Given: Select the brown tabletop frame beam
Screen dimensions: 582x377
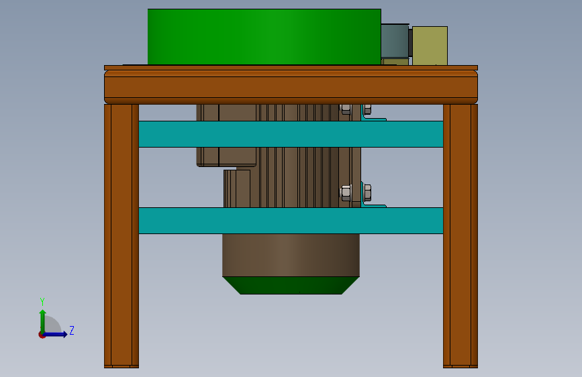Looking at the screenshot, I should pyautogui.click(x=291, y=87).
